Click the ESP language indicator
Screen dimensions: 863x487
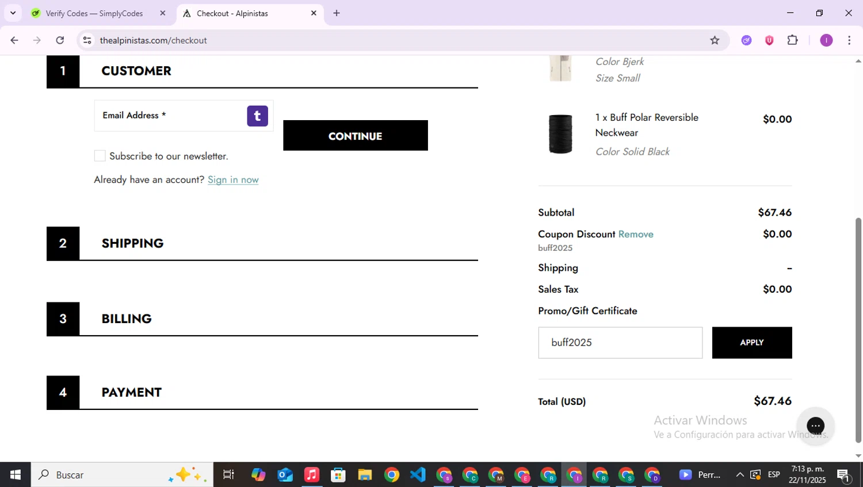click(x=774, y=475)
